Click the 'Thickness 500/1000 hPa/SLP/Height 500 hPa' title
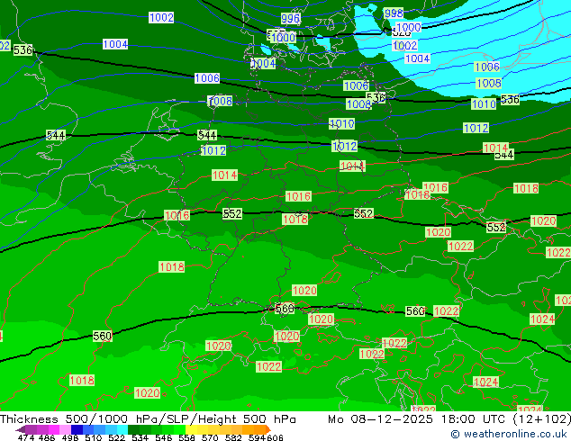 [x=148, y=418]
